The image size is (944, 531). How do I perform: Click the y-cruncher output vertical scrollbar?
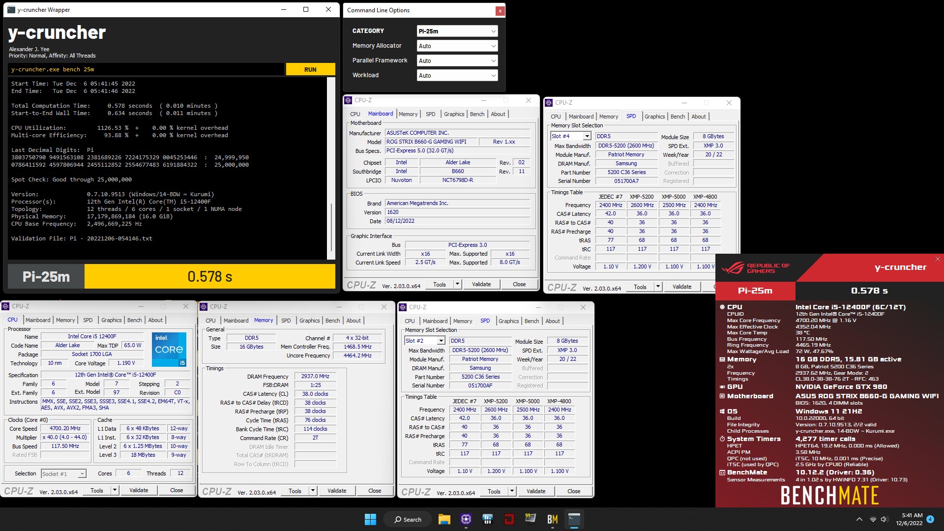[331, 167]
